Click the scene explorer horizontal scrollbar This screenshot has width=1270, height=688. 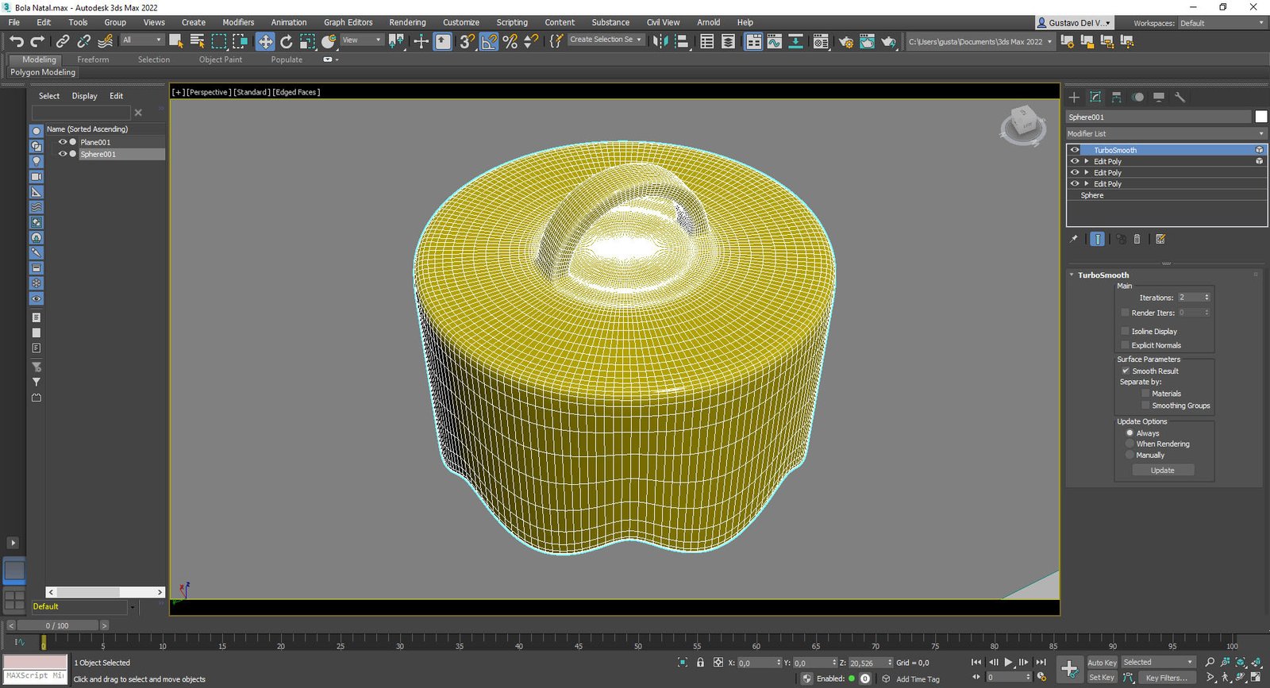[x=105, y=592]
